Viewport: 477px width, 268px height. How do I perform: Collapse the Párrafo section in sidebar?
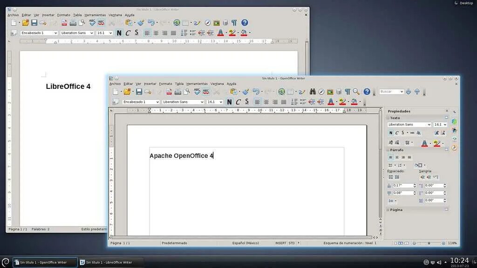pos(388,150)
